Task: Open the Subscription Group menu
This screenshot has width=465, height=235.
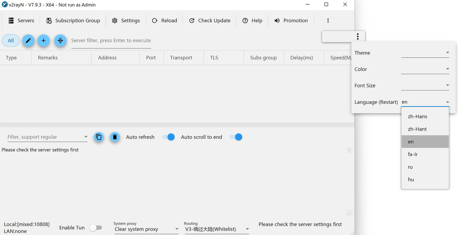Action: (73, 21)
